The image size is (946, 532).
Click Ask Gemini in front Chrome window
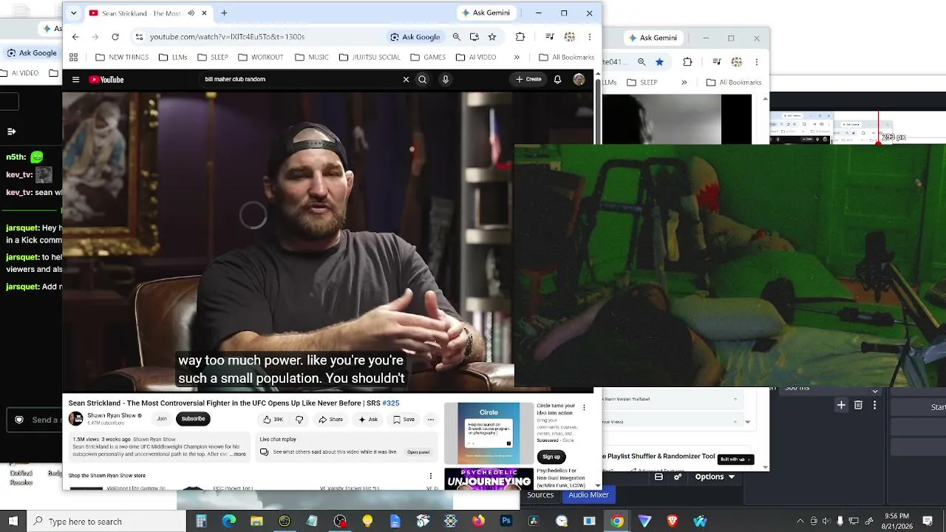coord(486,13)
